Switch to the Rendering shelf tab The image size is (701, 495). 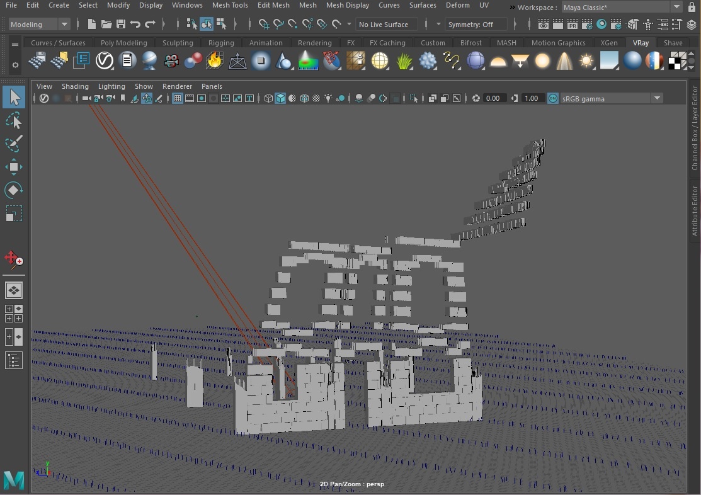click(315, 43)
